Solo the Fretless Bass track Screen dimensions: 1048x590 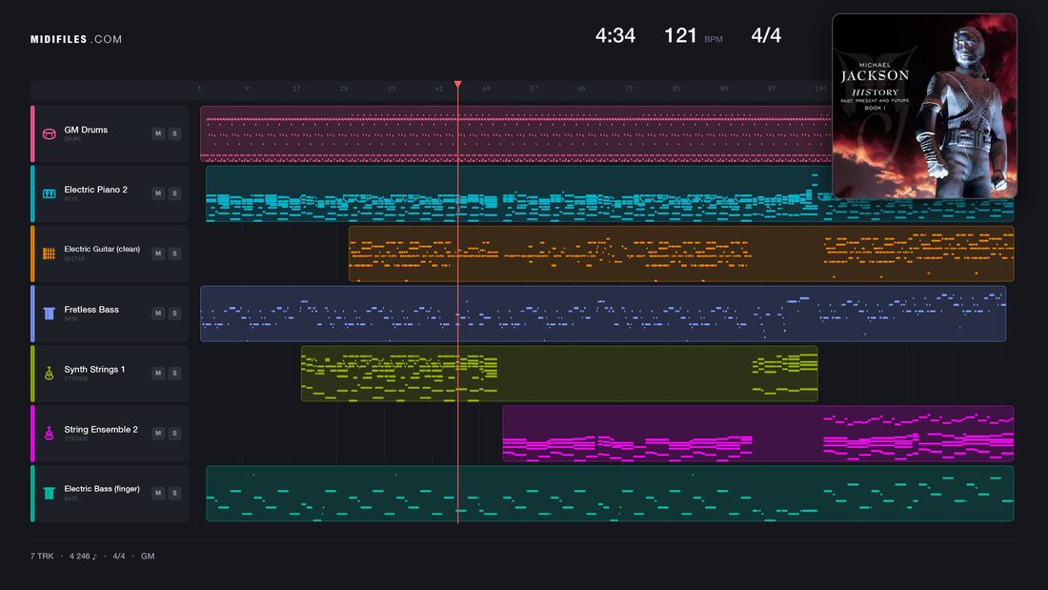[x=174, y=313]
